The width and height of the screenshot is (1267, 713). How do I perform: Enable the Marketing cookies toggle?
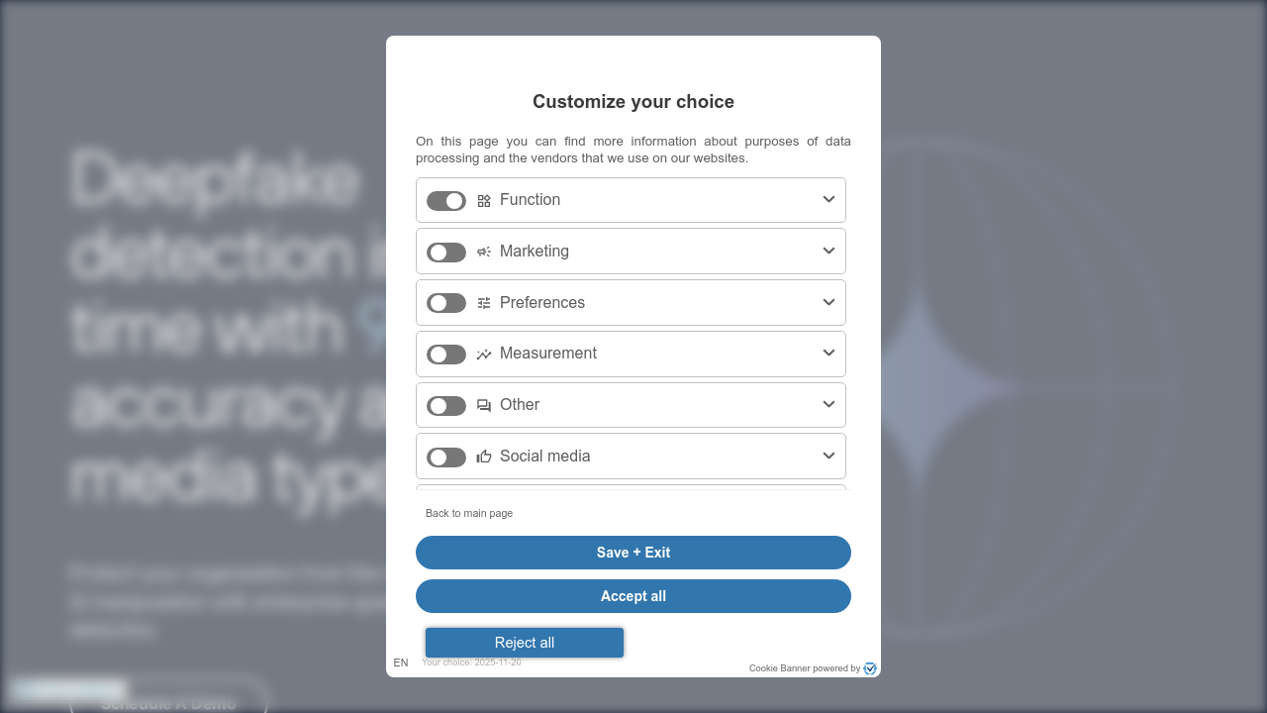coord(446,253)
